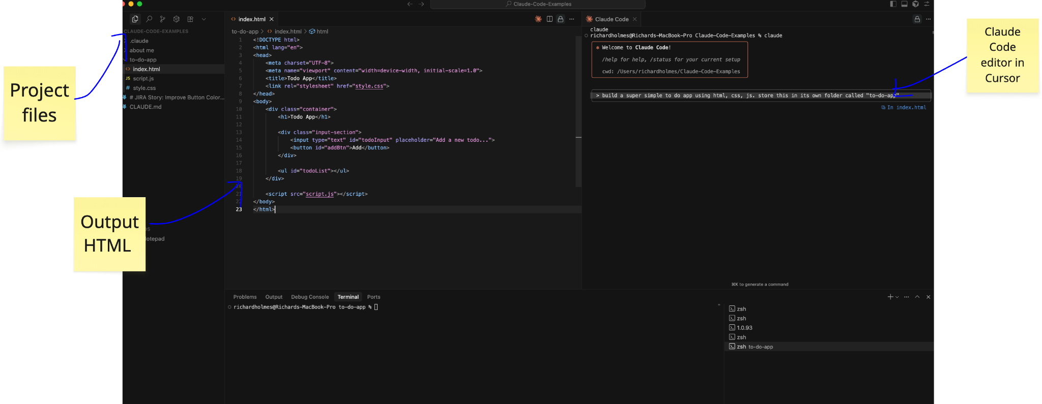Open the Extensions blocks icon in sidebar
Viewport: 1042px width, 404px height.
[x=190, y=19]
